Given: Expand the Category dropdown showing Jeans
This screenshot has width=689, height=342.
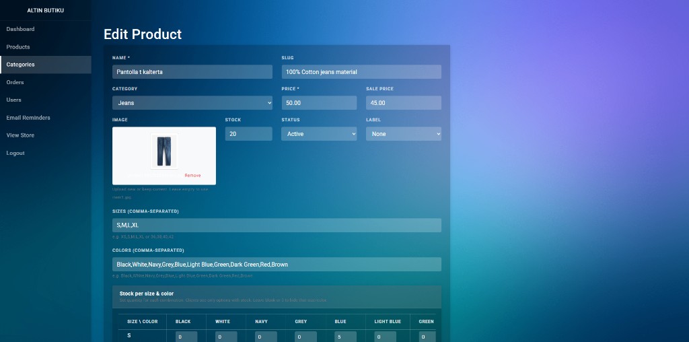Looking at the screenshot, I should [x=192, y=103].
